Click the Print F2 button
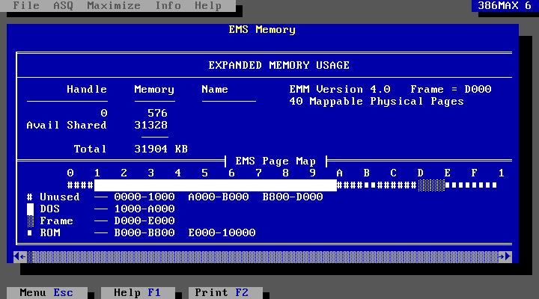The height and width of the screenshot is (299, 539). (x=225, y=292)
